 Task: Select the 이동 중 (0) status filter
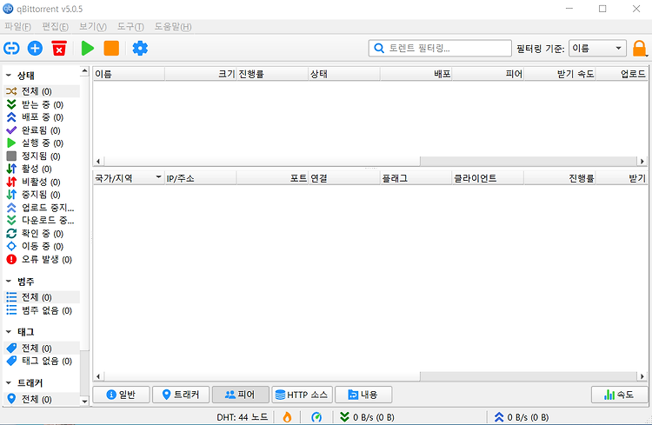(x=42, y=246)
